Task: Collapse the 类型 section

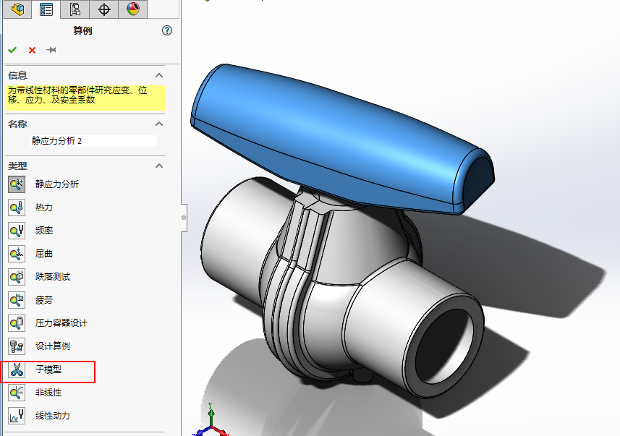Action: [159, 166]
